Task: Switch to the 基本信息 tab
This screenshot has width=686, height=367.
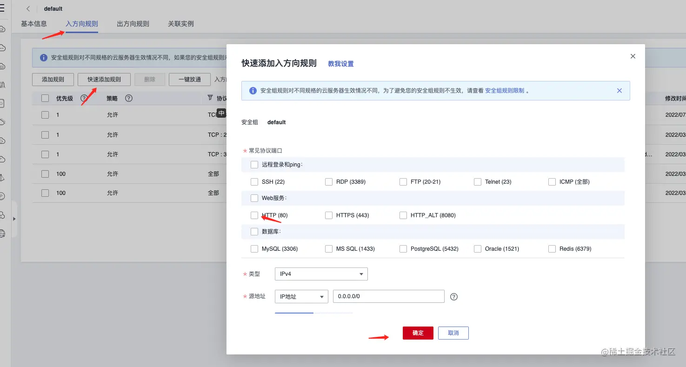Action: [34, 24]
